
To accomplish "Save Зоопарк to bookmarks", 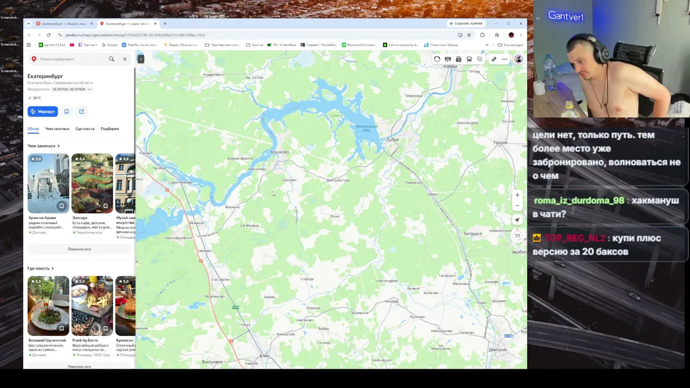I will [105, 206].
